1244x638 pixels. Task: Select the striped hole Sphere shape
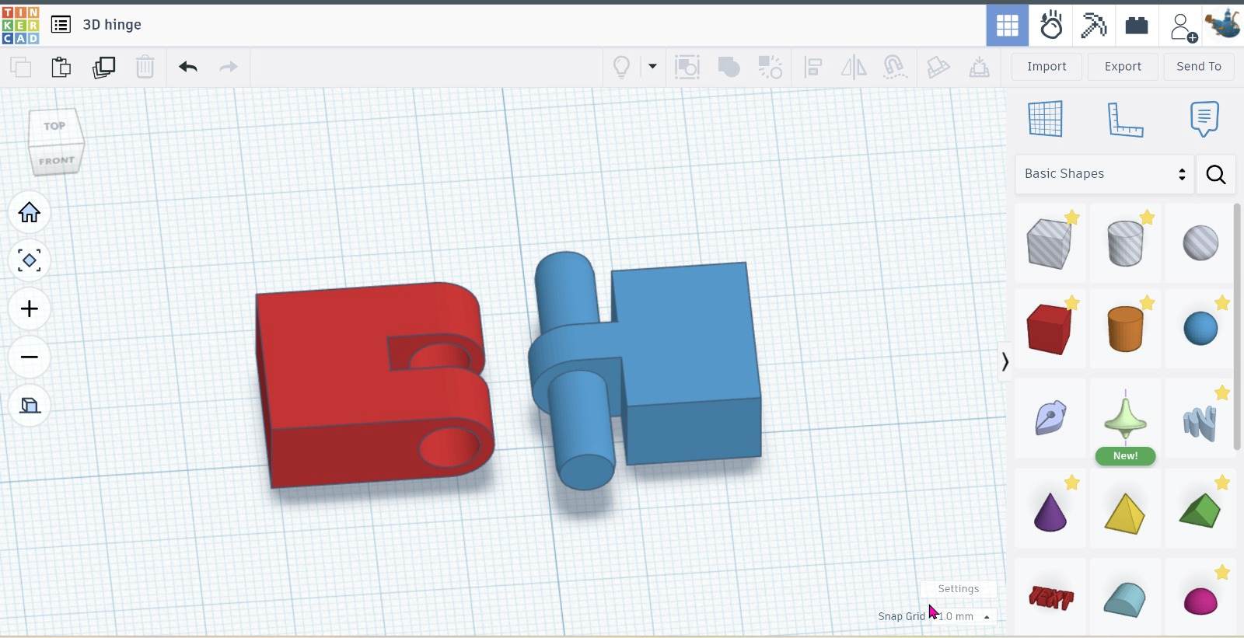pyautogui.click(x=1200, y=243)
